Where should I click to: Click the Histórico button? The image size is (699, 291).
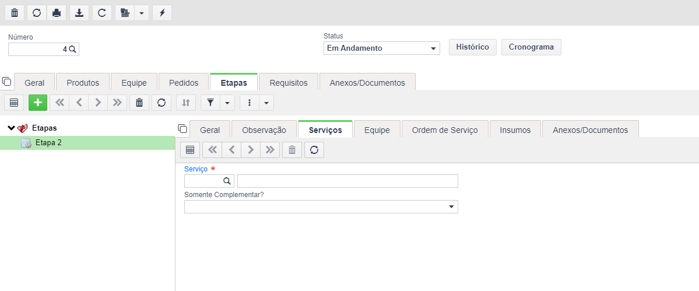click(473, 47)
